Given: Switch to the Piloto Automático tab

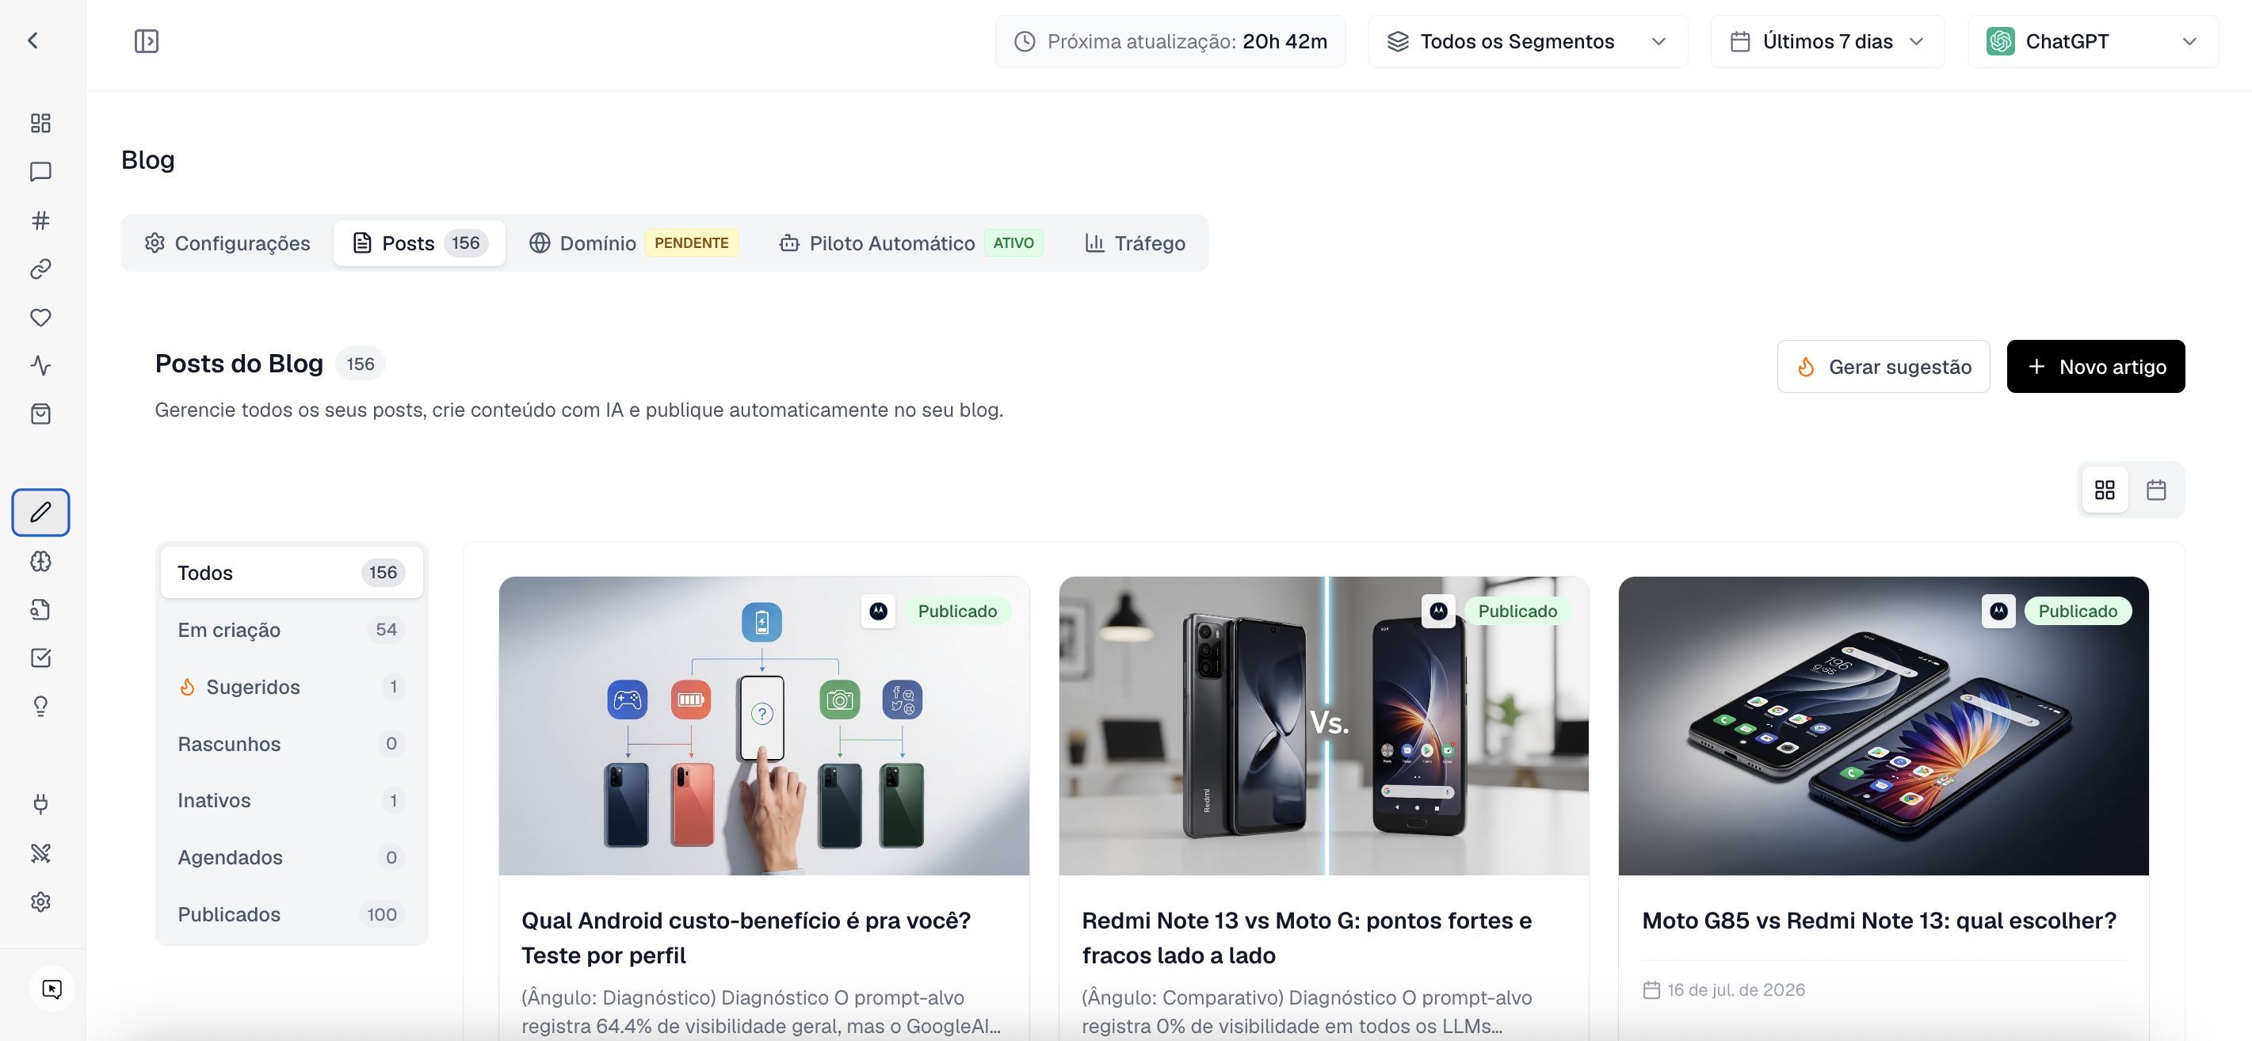Looking at the screenshot, I should click(911, 243).
